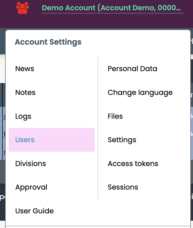Choose Change language option
Image resolution: width=193 pixels, height=228 pixels.
(140, 93)
